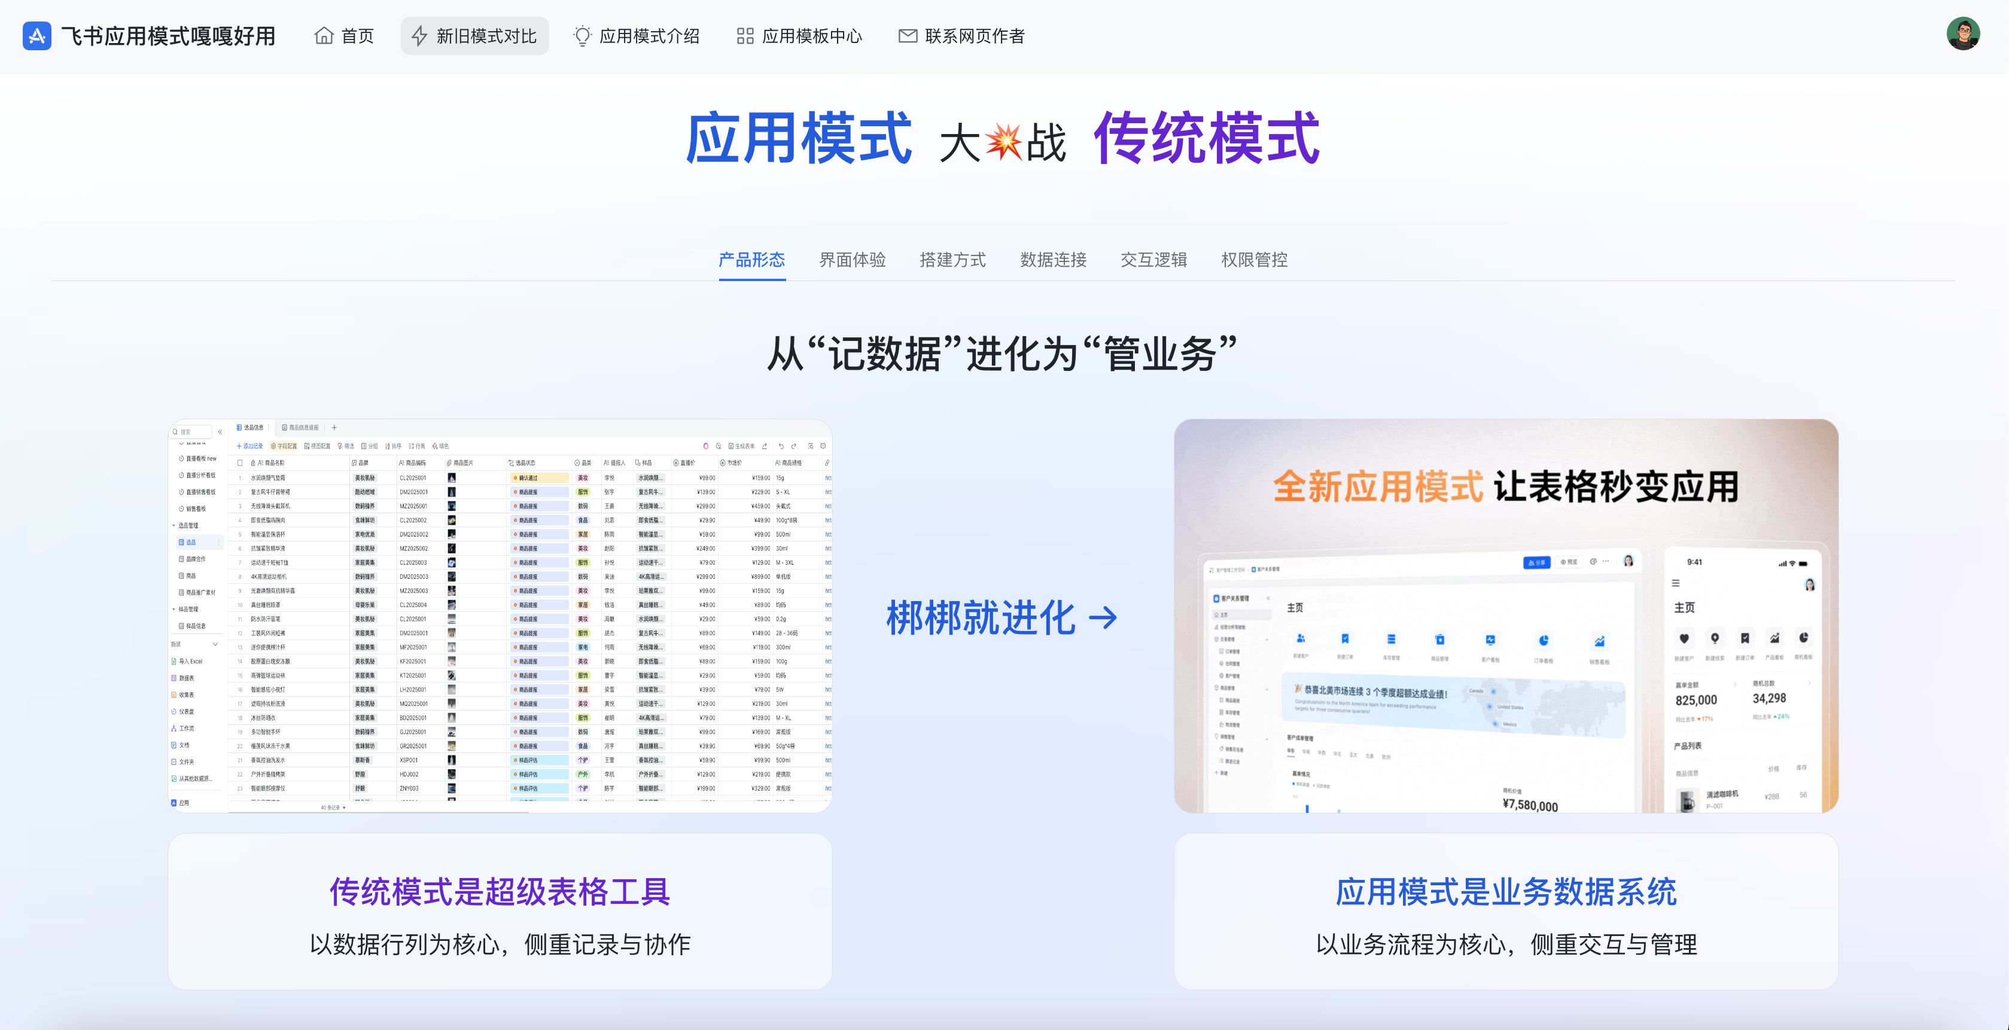Open the 全新应用模式 promo image
The width and height of the screenshot is (2009, 1030).
click(x=1505, y=616)
